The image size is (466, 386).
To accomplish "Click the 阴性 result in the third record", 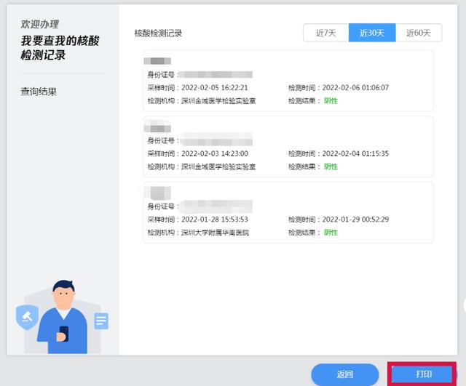I will pyautogui.click(x=331, y=233).
